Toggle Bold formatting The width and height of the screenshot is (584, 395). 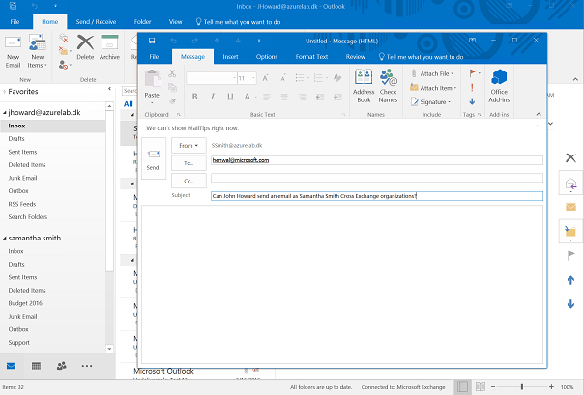tap(194, 97)
